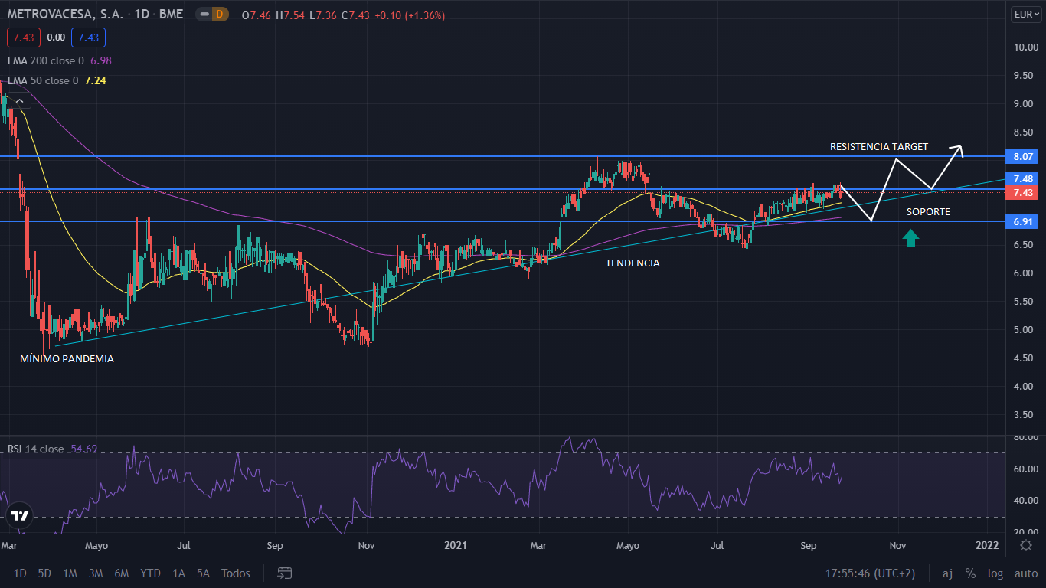Select the YTD date range

click(150, 573)
